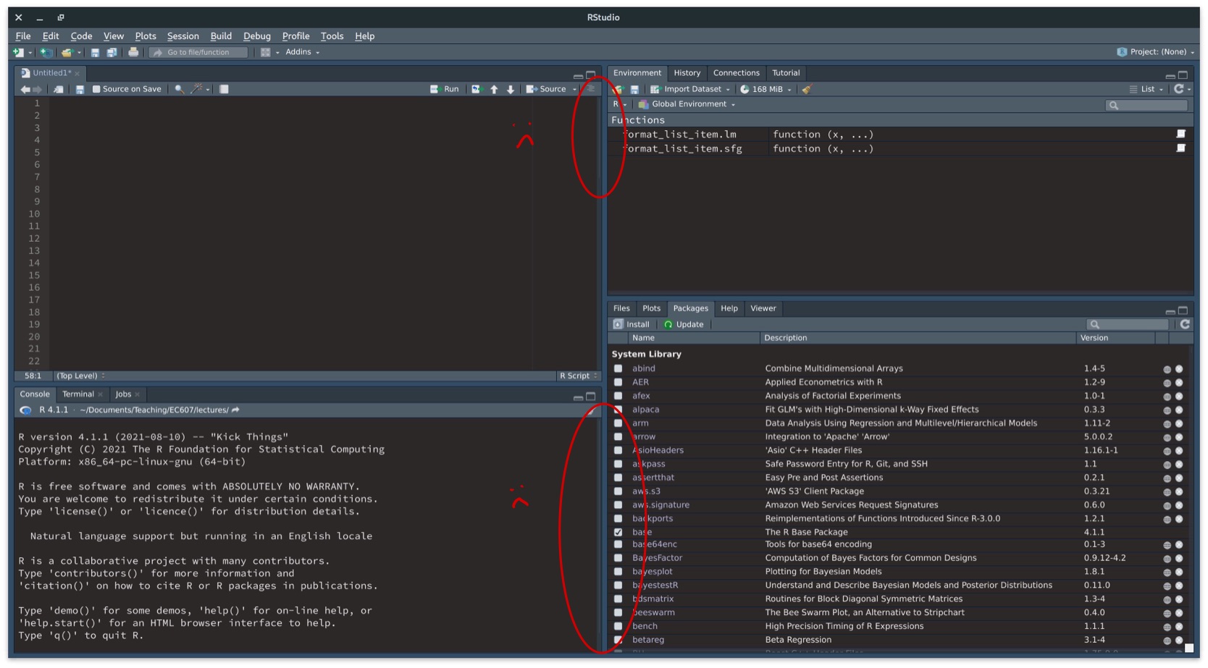Screen dimensions: 1208x668
Task: Click the Update button in the Packages pane
Action: [684, 324]
